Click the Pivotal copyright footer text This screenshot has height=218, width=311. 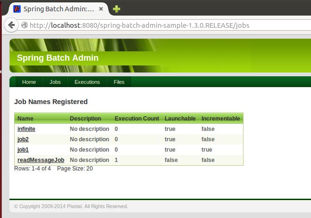coord(71,206)
